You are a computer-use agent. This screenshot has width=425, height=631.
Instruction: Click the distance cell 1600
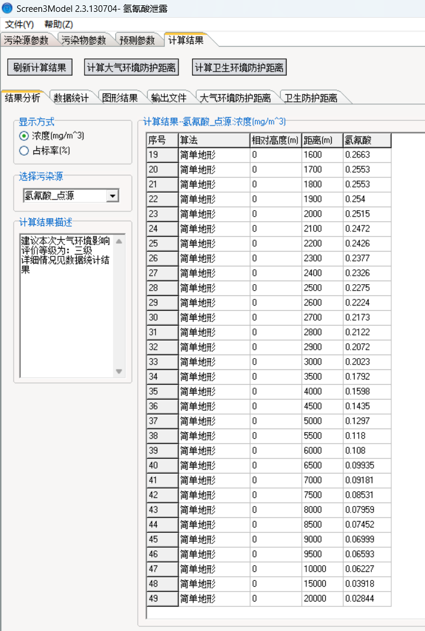(322, 154)
